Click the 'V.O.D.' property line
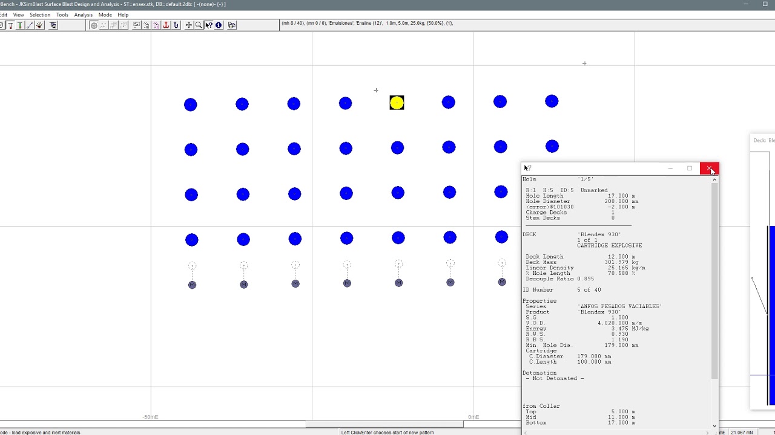The height and width of the screenshot is (435, 775). (x=584, y=323)
